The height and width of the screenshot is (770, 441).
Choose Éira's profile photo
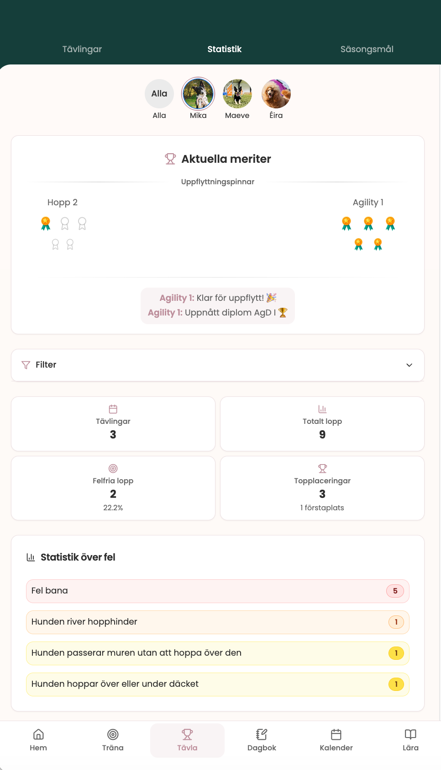coord(276,94)
